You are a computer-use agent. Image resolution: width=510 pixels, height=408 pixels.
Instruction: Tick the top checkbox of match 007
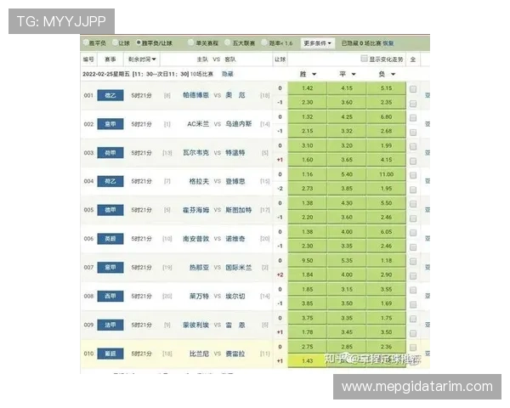[413, 261]
